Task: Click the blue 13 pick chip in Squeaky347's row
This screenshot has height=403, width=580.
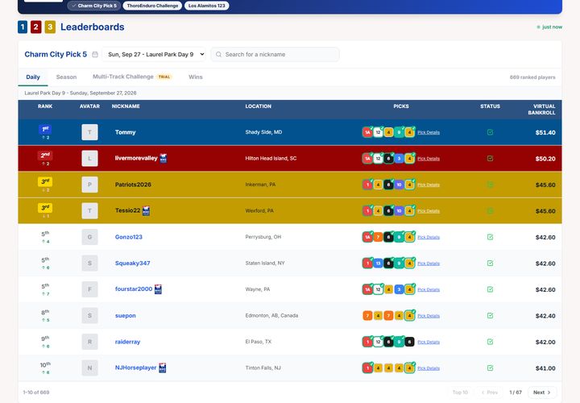Action: point(378,263)
